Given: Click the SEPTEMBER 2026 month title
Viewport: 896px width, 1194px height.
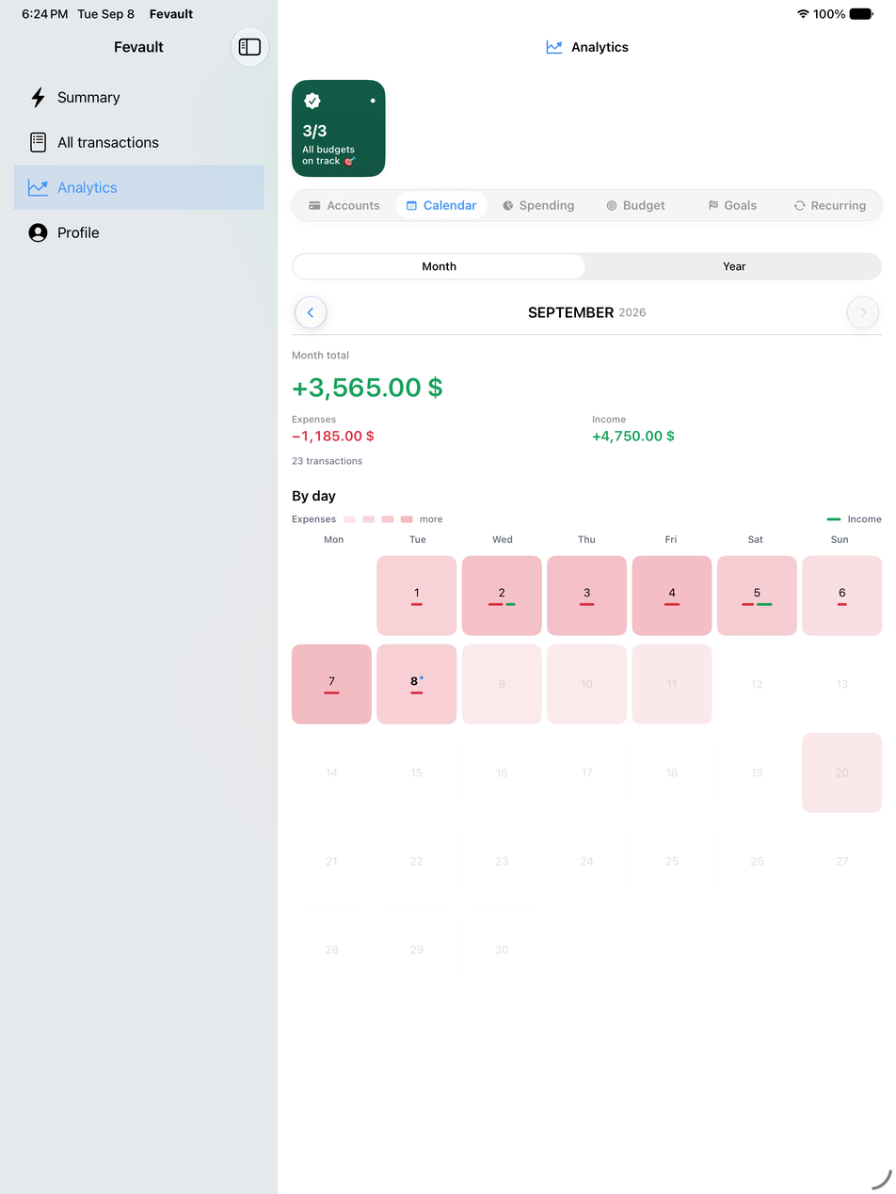Looking at the screenshot, I should pyautogui.click(x=586, y=312).
